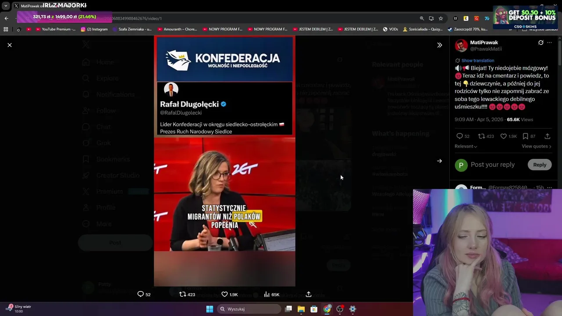The width and height of the screenshot is (562, 316).
Task: Click the Formax reply author name
Action: click(x=478, y=187)
